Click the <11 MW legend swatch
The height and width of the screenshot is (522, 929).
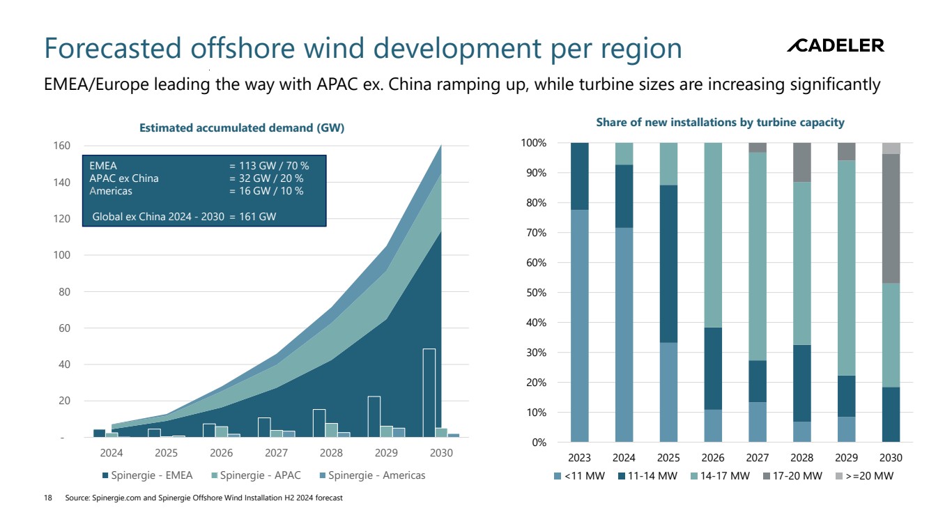click(x=557, y=477)
